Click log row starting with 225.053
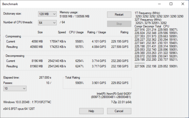The height and width of the screenshot is (118, 189). tap(156, 50)
